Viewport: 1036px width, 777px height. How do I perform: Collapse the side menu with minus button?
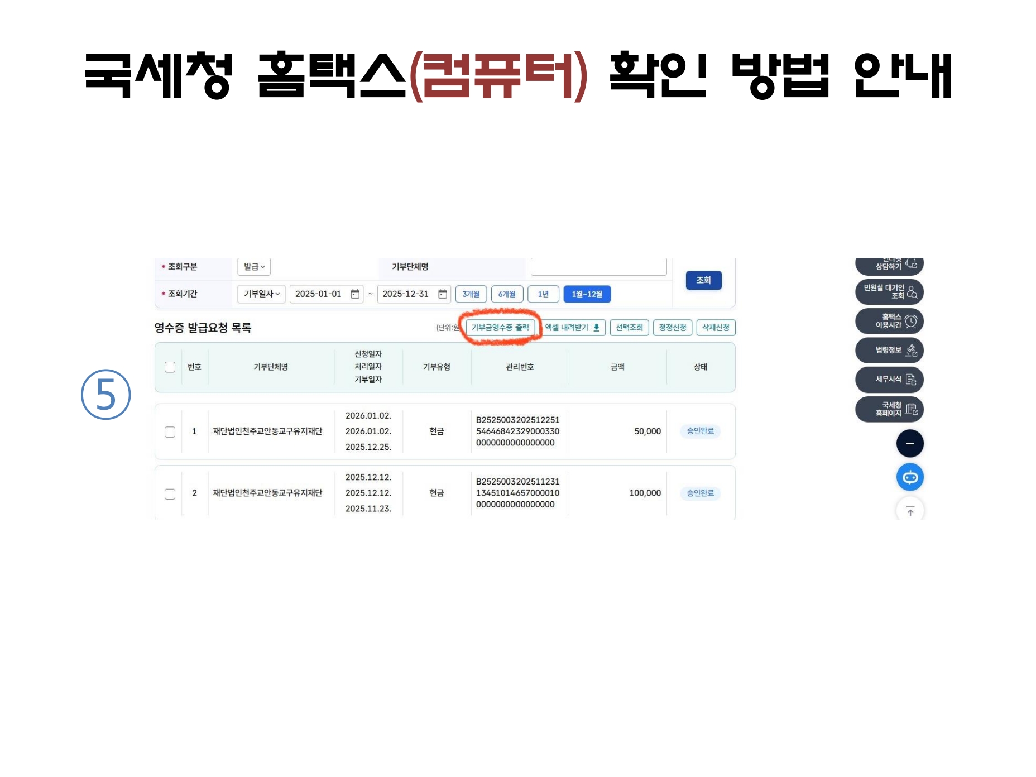910,444
